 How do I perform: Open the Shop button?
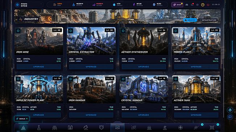tap(177, 5)
